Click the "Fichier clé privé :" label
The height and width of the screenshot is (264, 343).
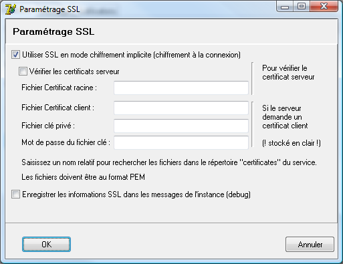pyautogui.click(x=48, y=126)
